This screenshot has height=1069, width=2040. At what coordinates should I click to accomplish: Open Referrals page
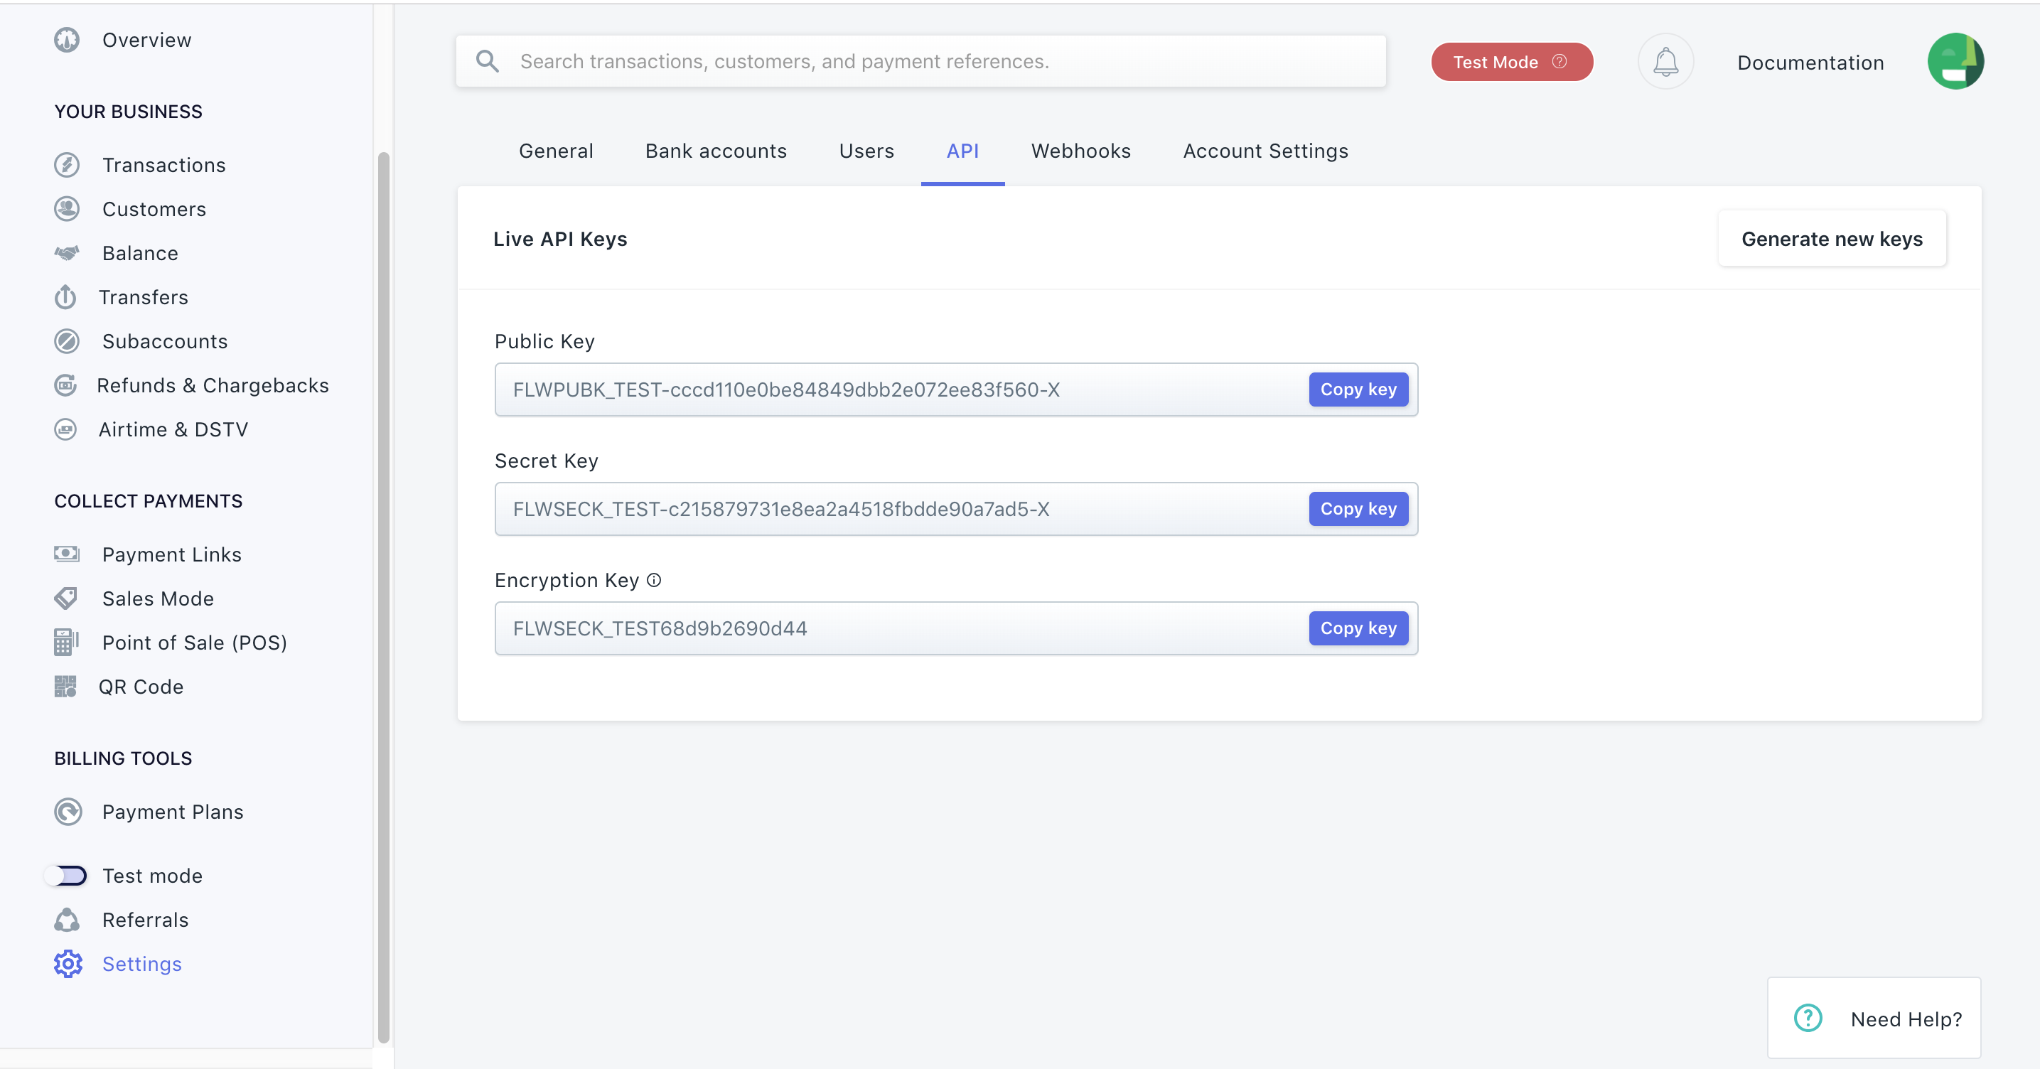(145, 919)
